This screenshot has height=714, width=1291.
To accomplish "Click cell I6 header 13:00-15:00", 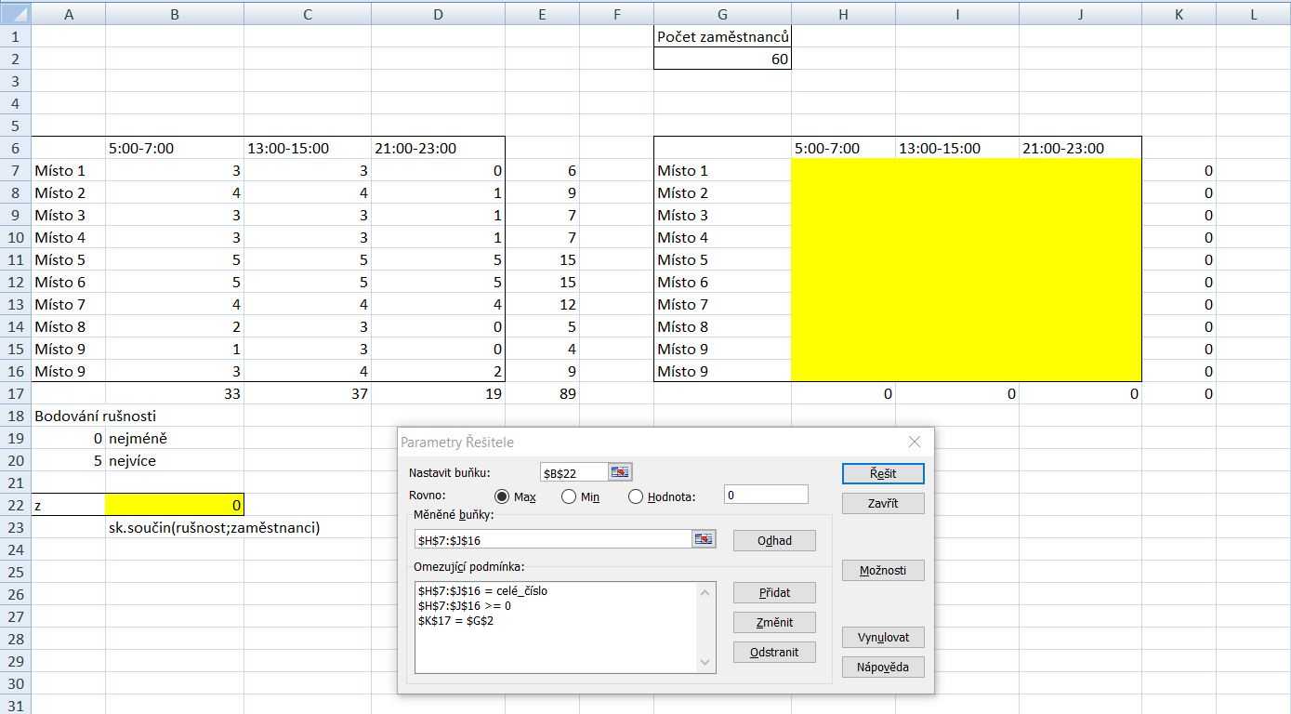I will click(957, 148).
